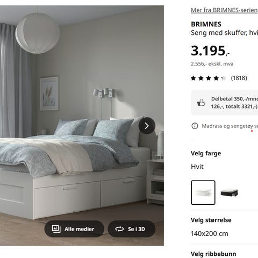This screenshot has width=258, height=258.
Task: Open the 140x200 cm size option
Action: click(x=210, y=234)
